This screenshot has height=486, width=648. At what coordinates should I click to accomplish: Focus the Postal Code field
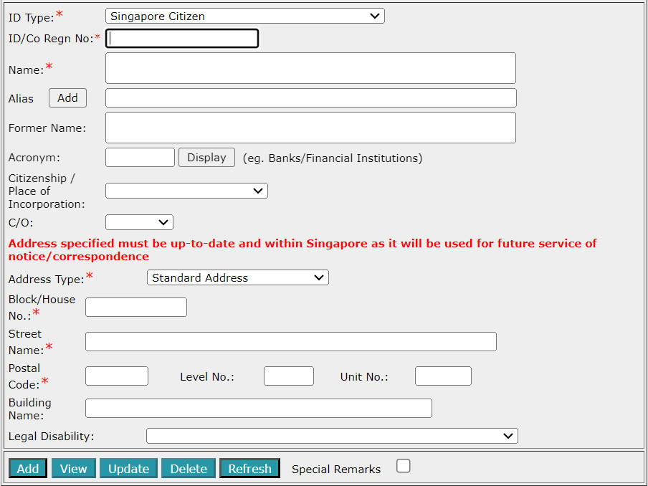117,376
